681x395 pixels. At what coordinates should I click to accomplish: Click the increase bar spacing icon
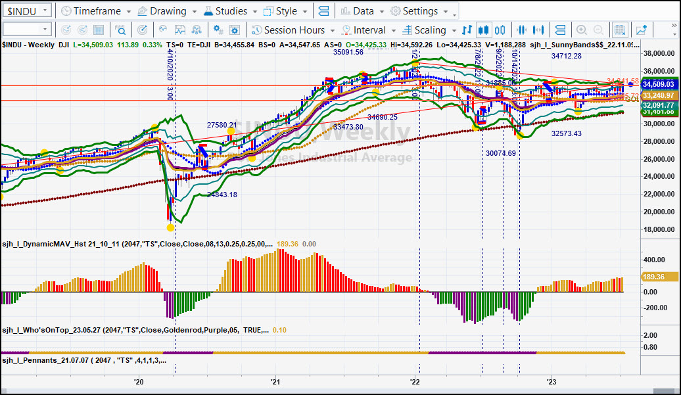point(538,30)
